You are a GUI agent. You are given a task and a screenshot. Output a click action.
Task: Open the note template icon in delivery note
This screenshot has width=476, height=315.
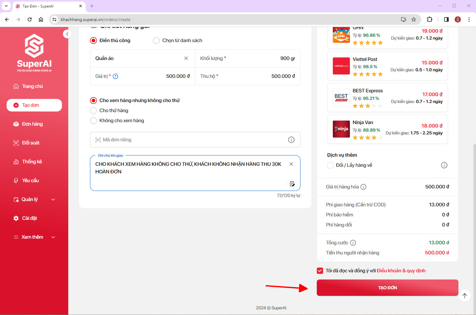[292, 184]
